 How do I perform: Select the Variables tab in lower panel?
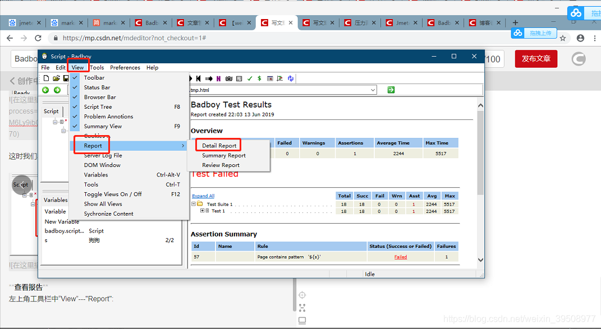point(56,200)
